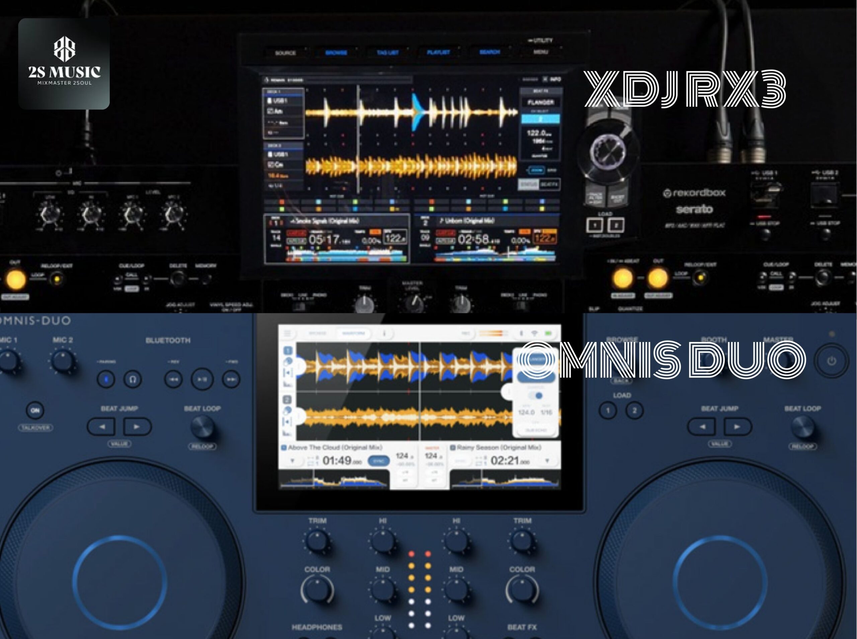857x639 pixels.
Task: Expand dropdown arrow beside 01:49 time
Action: pos(293,461)
